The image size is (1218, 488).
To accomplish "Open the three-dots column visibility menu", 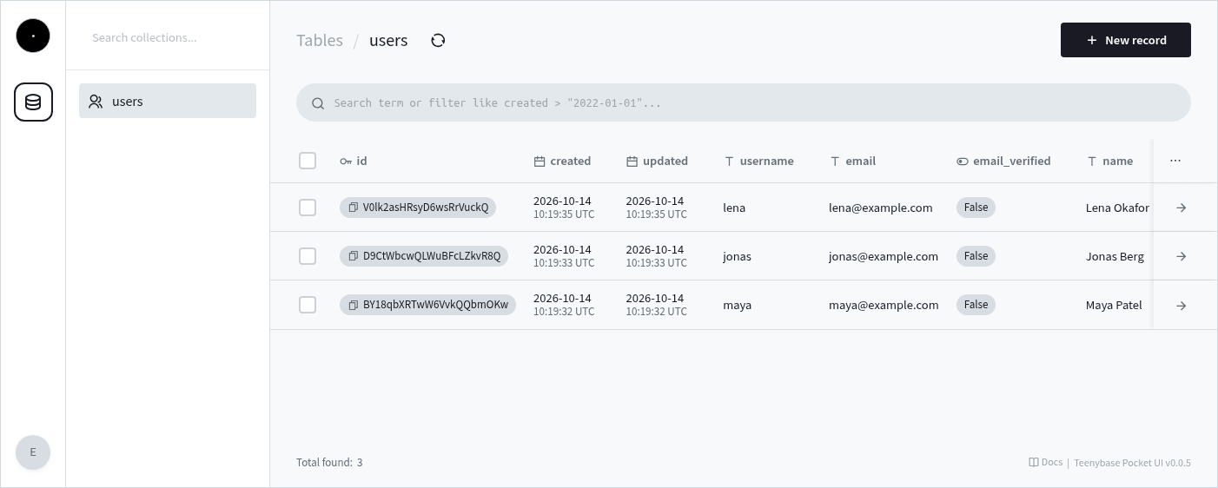I will point(1175,161).
